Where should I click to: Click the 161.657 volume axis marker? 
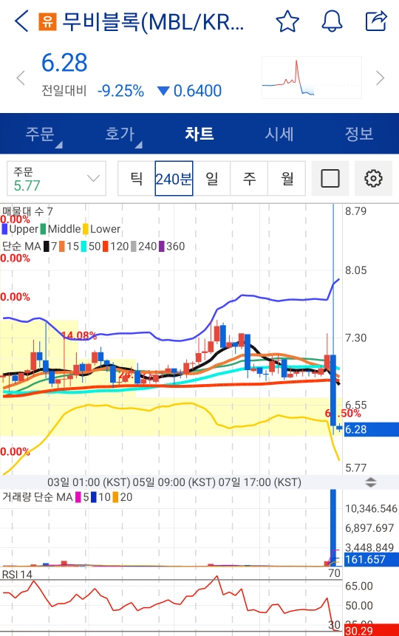(x=372, y=559)
